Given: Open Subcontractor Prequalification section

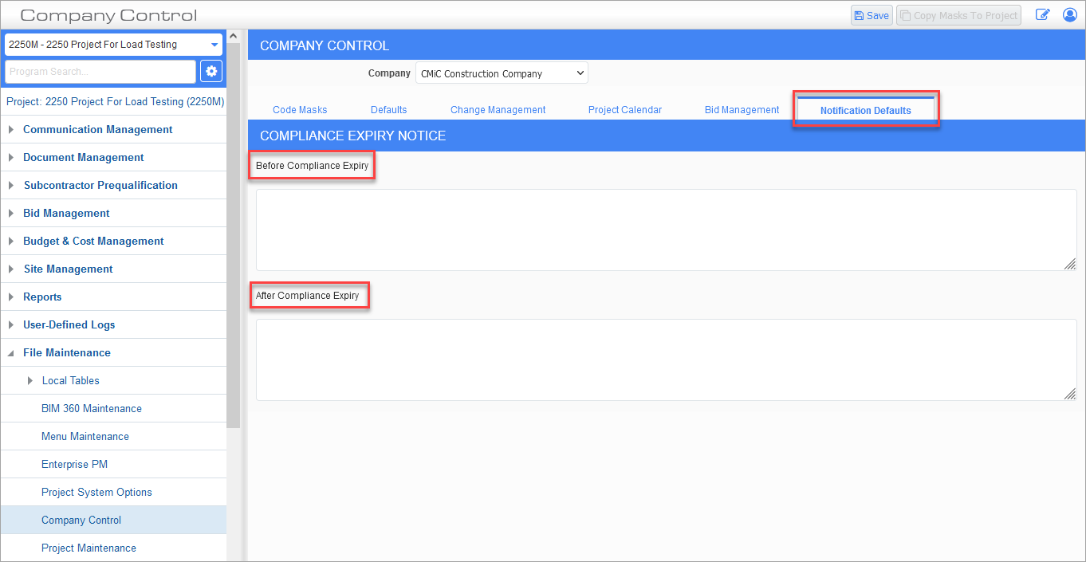Looking at the screenshot, I should coord(100,185).
